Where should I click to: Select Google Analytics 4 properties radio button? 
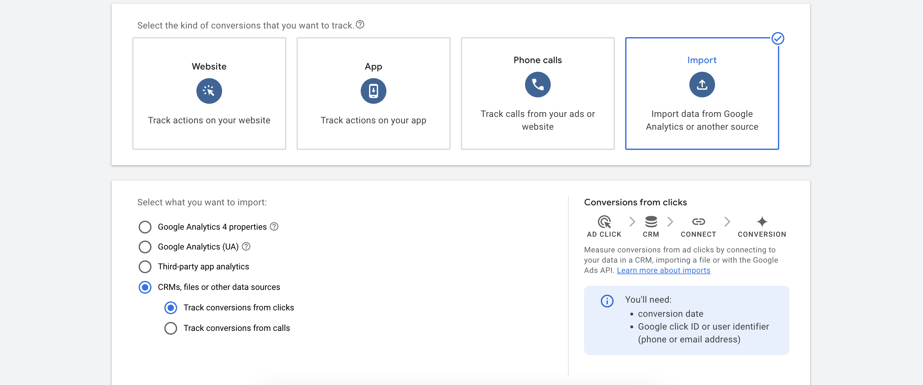click(x=145, y=227)
